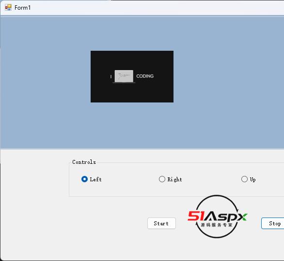The height and width of the screenshot is (261, 284).
Task: Click the Chinese text under the 51Aspx logo
Action: [x=217, y=225]
